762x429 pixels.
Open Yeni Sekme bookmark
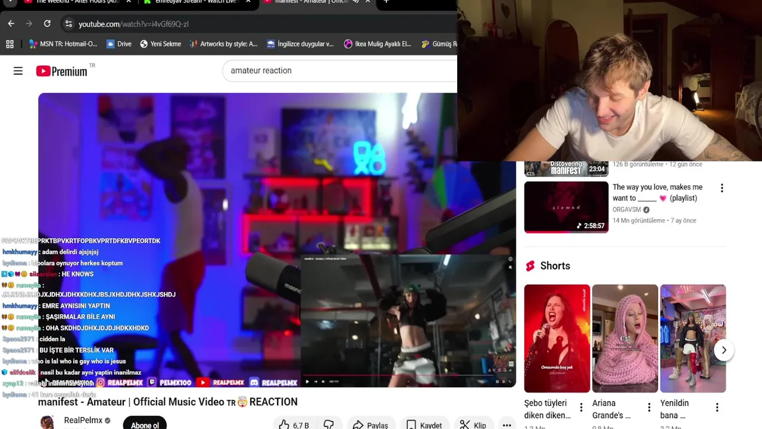pos(161,43)
